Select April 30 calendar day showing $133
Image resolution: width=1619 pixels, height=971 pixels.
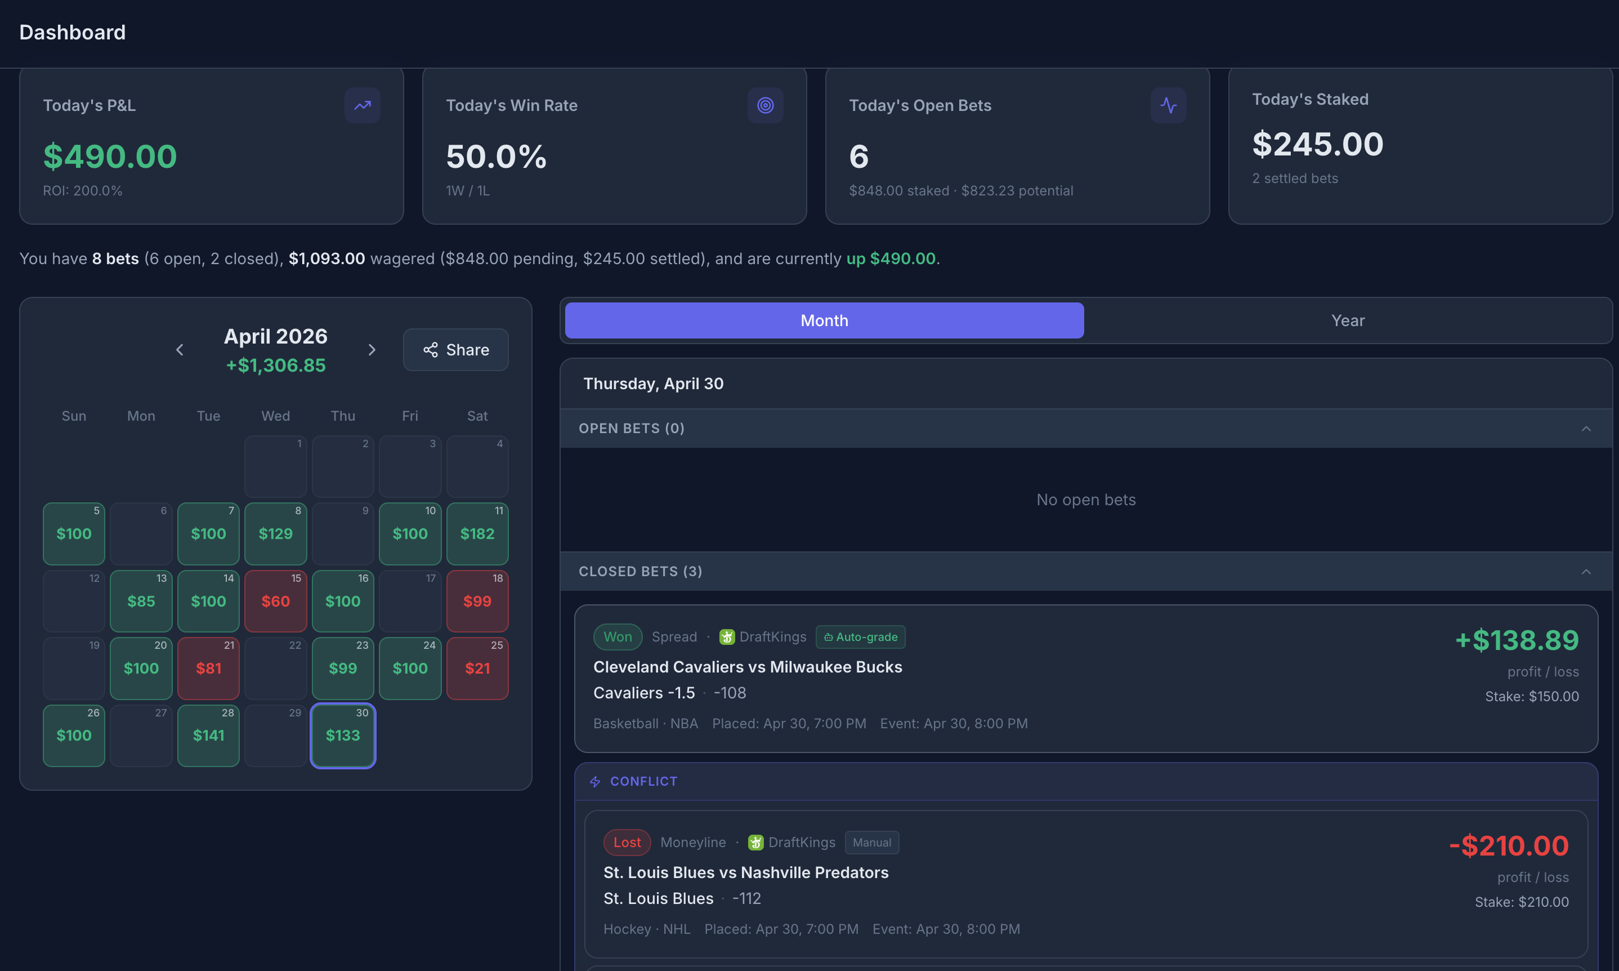tap(343, 736)
